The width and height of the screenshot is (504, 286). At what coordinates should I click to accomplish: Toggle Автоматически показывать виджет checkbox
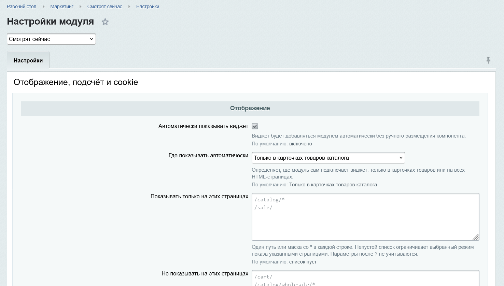(255, 126)
